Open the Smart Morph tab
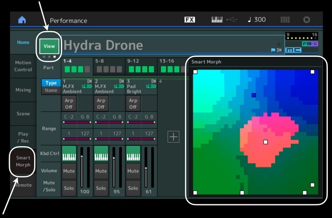Image resolution: width=332 pixels, height=218 pixels. pos(22,161)
